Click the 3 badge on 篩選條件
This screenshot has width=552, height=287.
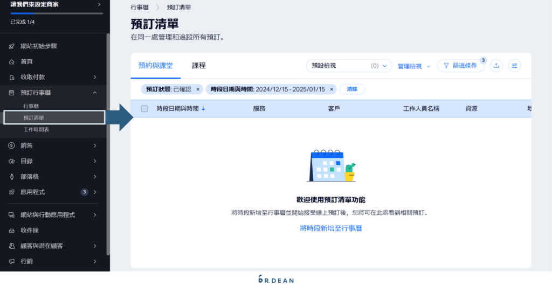click(x=484, y=60)
